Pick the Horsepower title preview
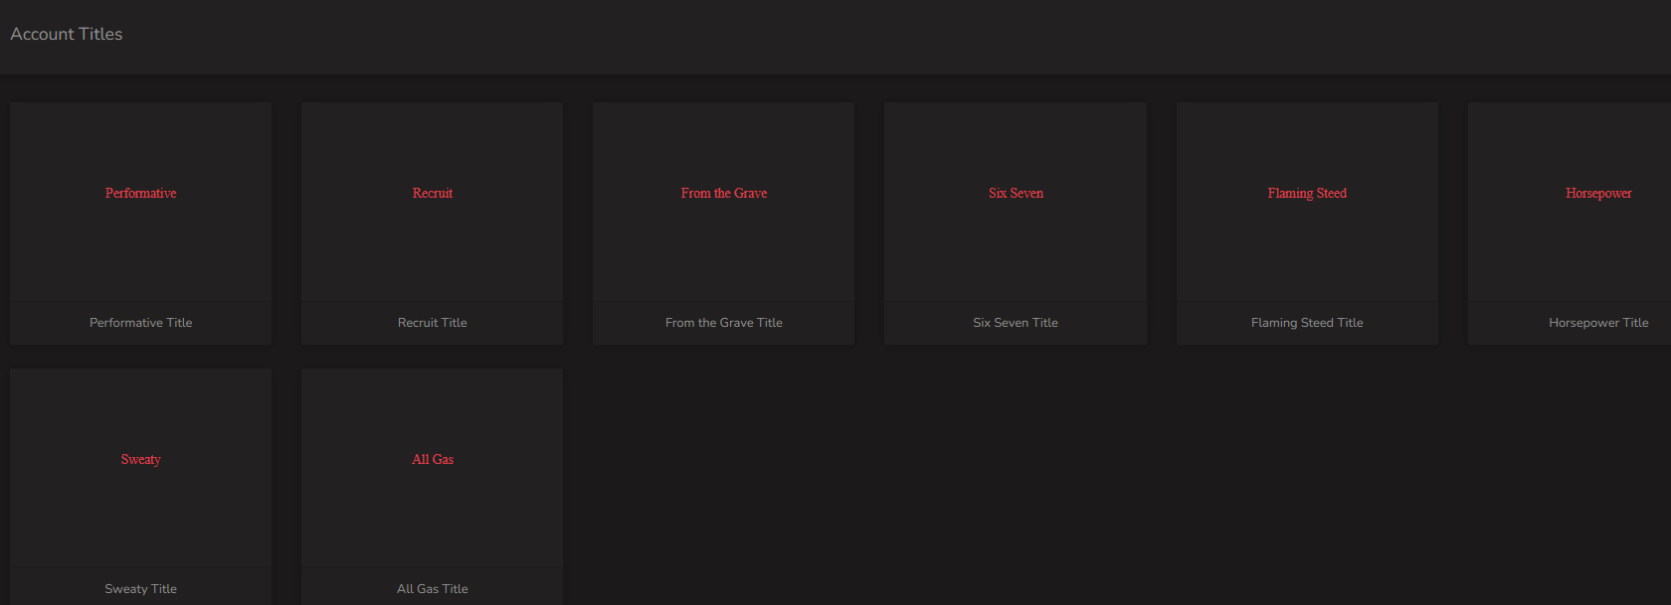This screenshot has height=605, width=1671. [1570, 202]
